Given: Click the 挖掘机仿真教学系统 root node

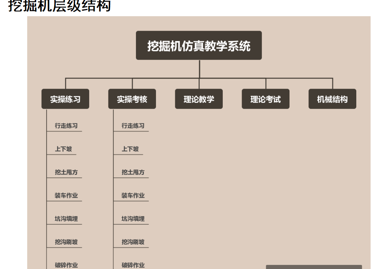Looking at the screenshot, I should [x=199, y=46].
